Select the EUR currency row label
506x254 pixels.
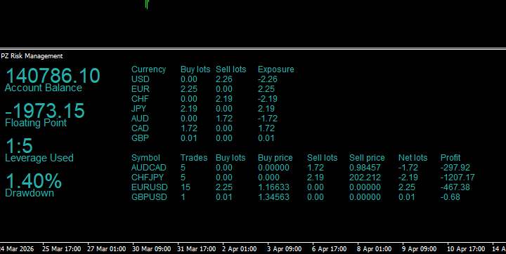tap(141, 89)
